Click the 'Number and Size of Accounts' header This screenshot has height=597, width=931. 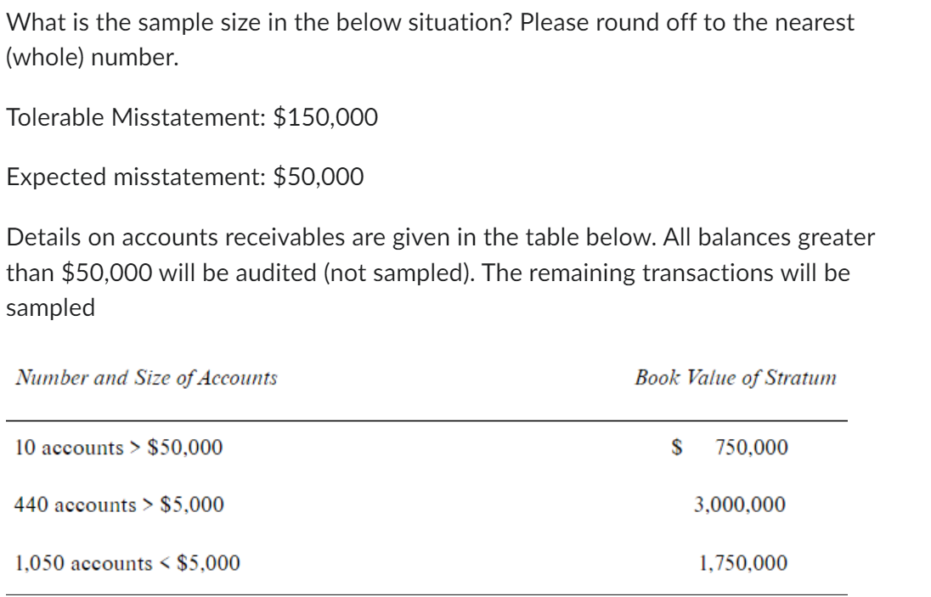pyautogui.click(x=146, y=379)
